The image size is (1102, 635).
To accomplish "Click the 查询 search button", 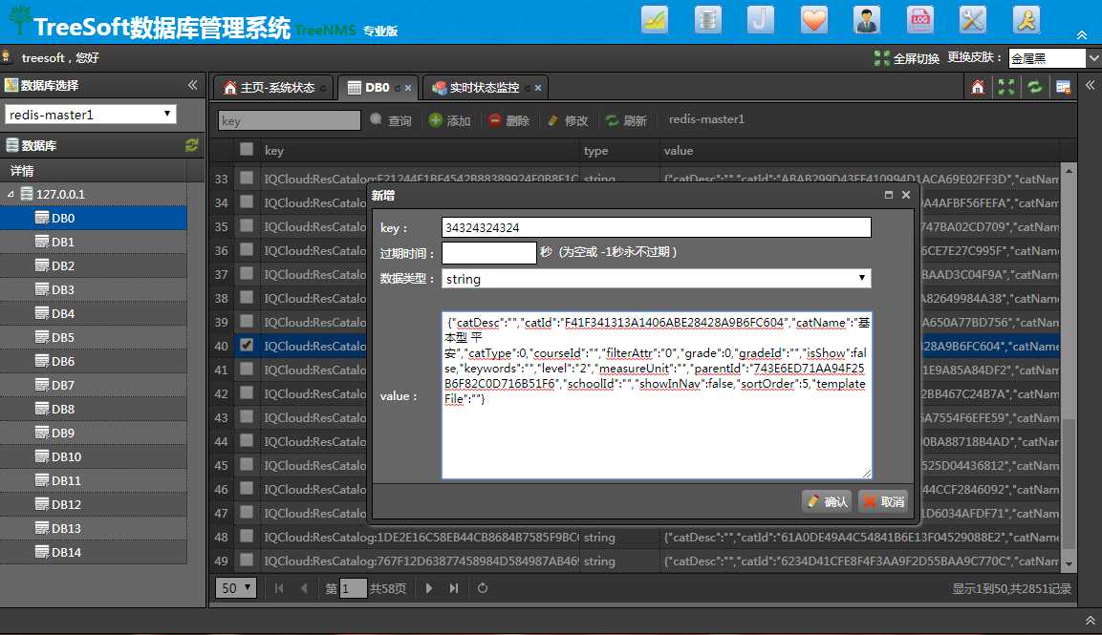I will click(x=392, y=120).
